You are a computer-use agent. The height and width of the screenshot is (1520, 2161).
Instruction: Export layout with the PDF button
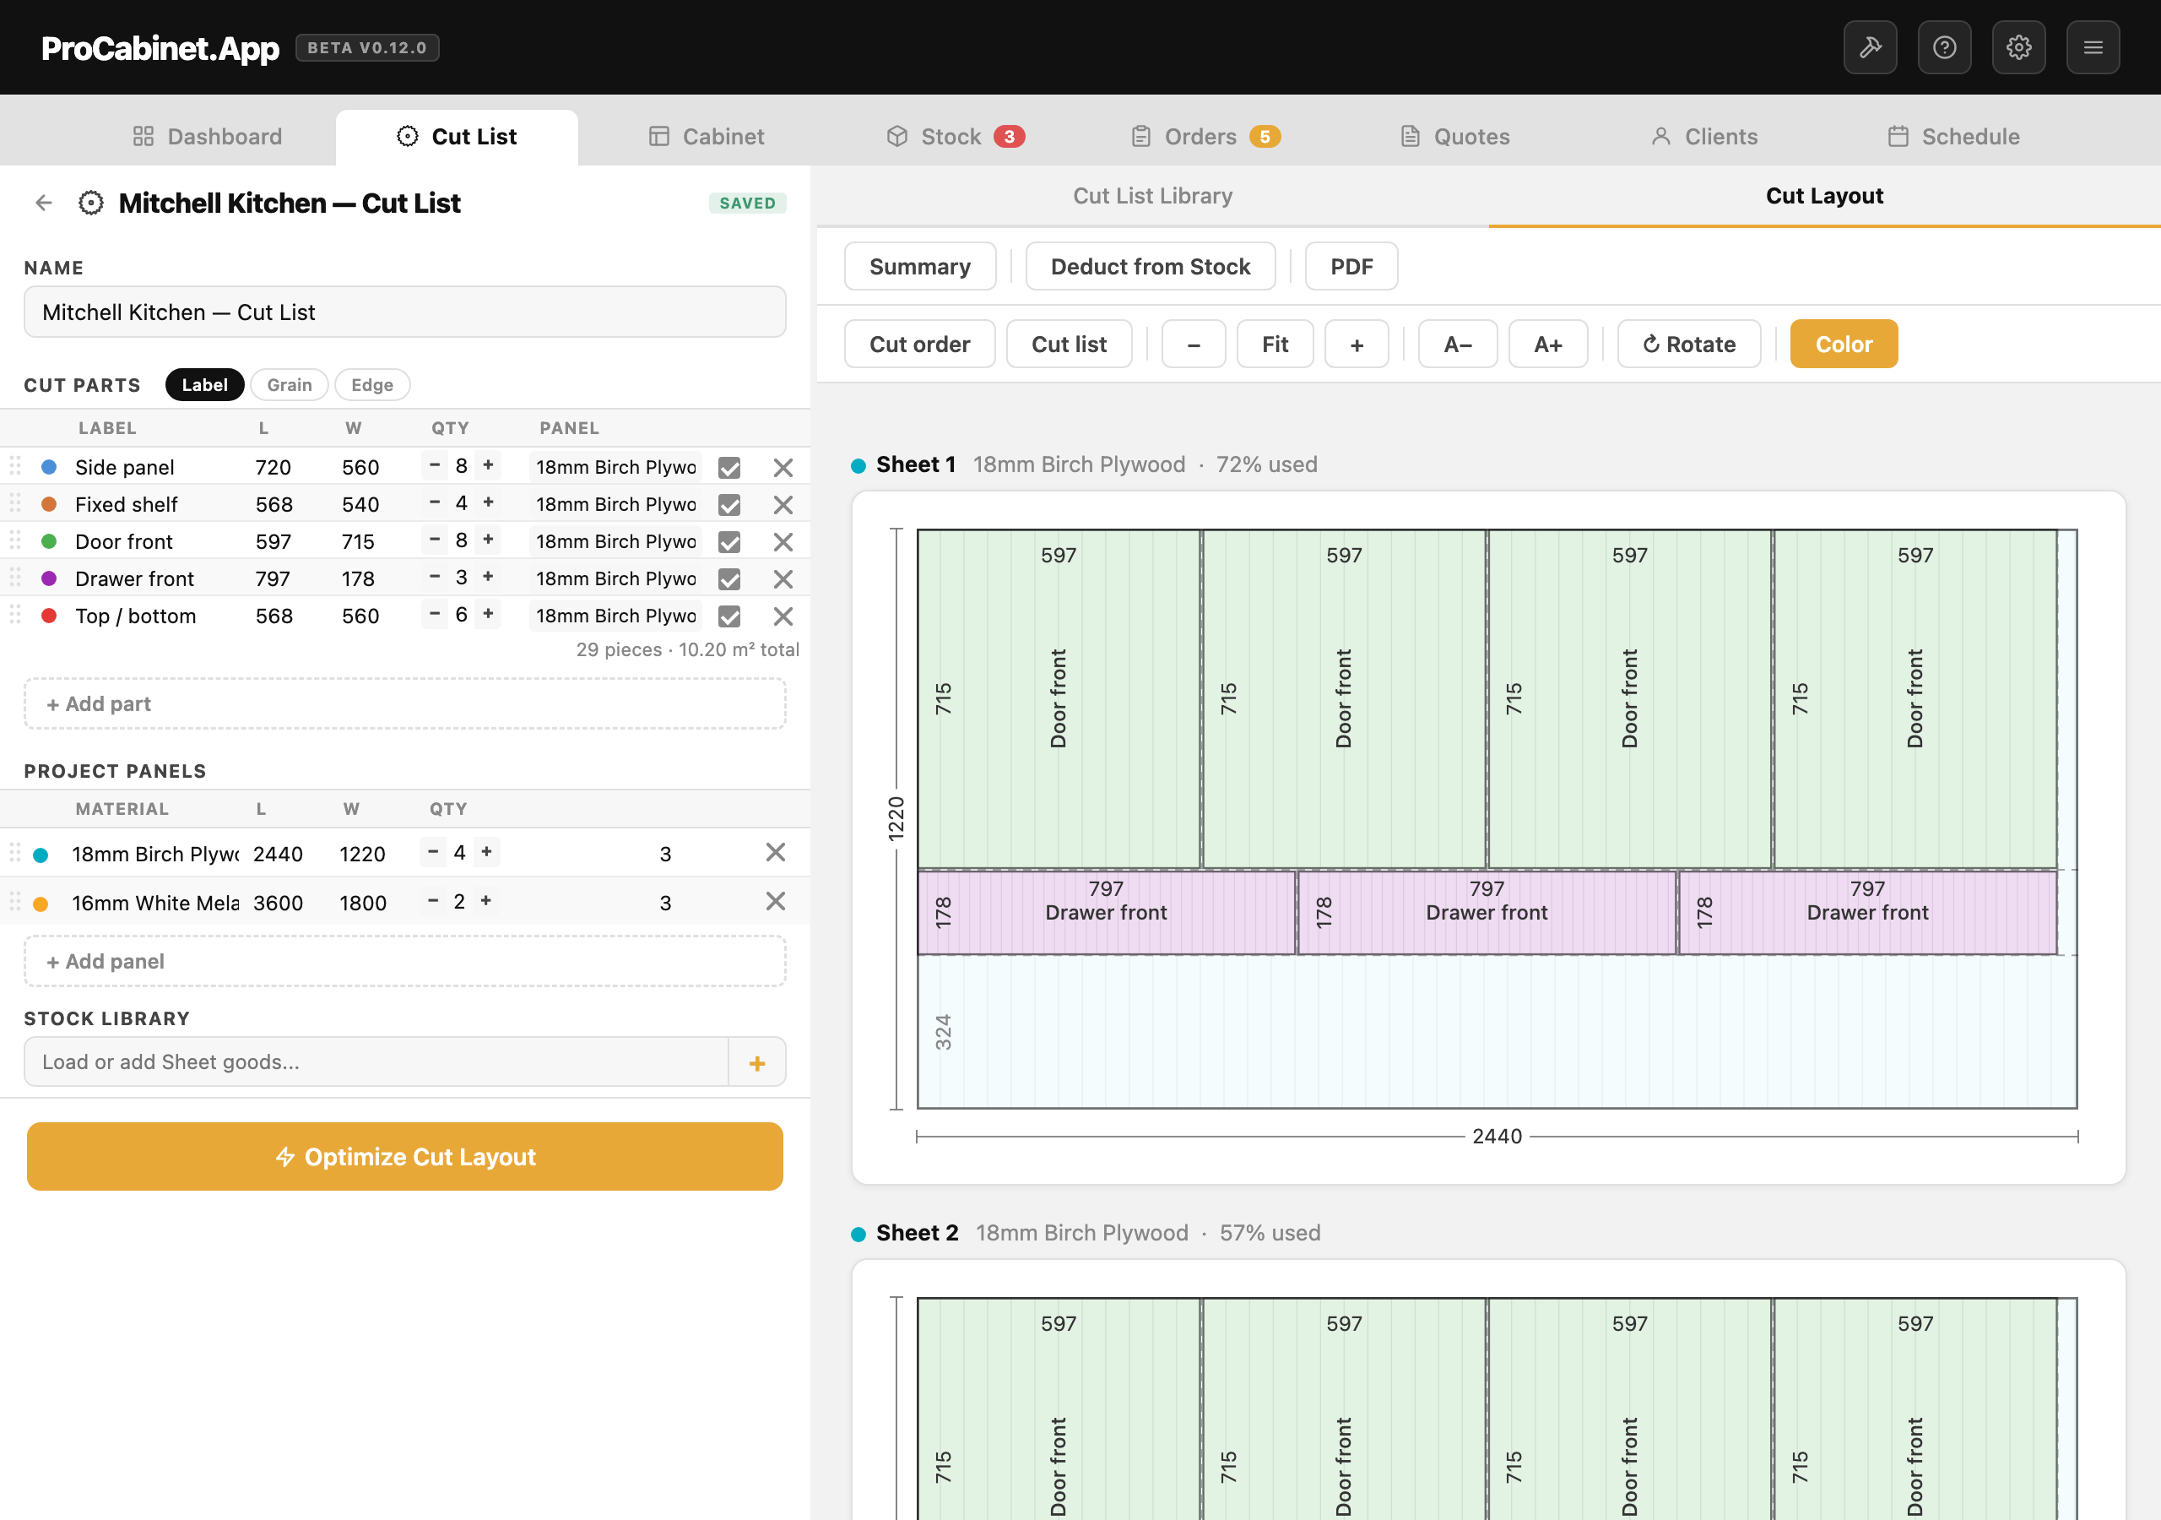(x=1351, y=267)
